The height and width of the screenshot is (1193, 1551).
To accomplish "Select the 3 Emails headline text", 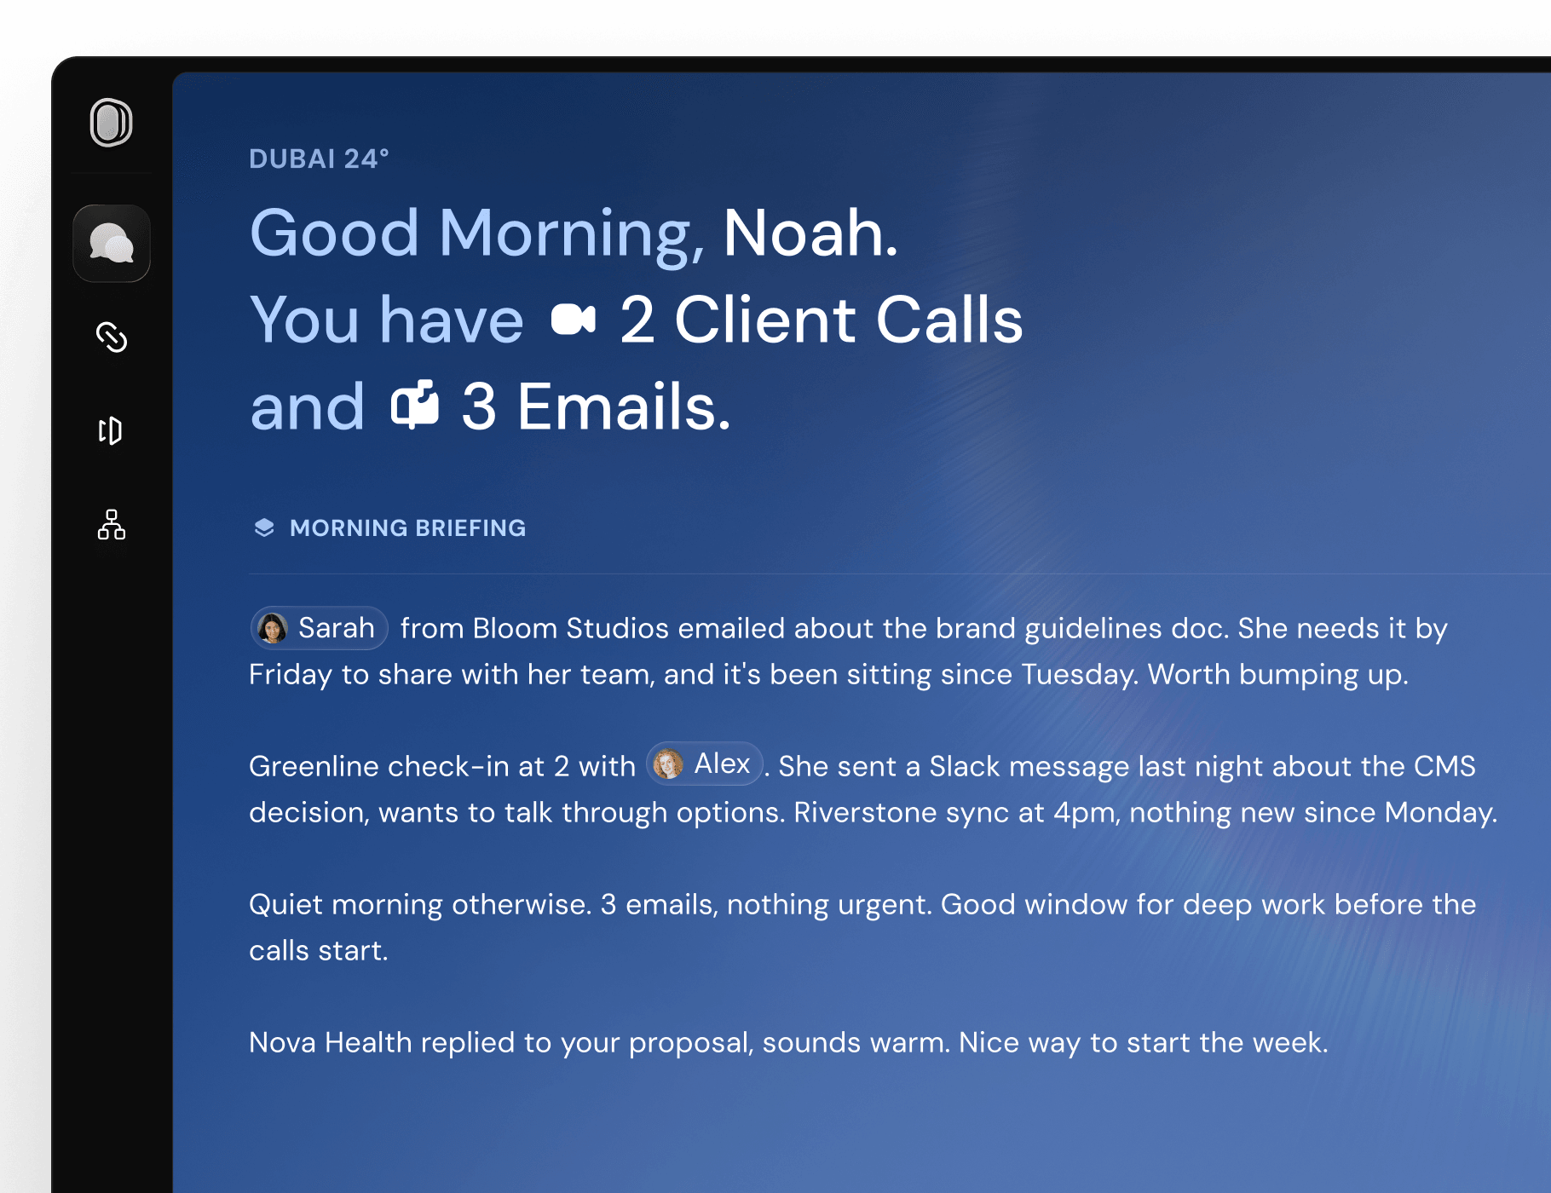I will click(596, 407).
